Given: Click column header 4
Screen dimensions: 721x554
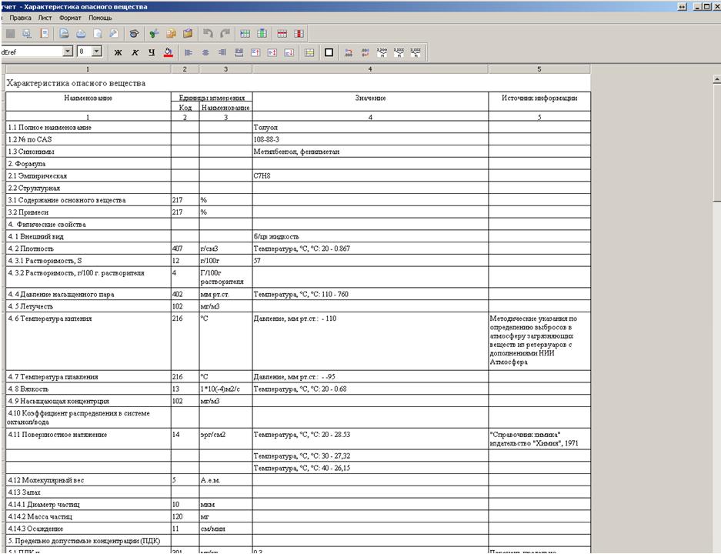Looking at the screenshot, I should coord(370,69).
